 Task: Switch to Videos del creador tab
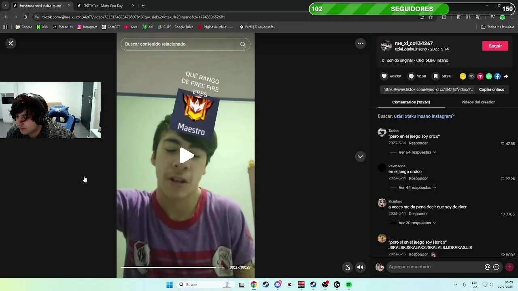coord(478,102)
